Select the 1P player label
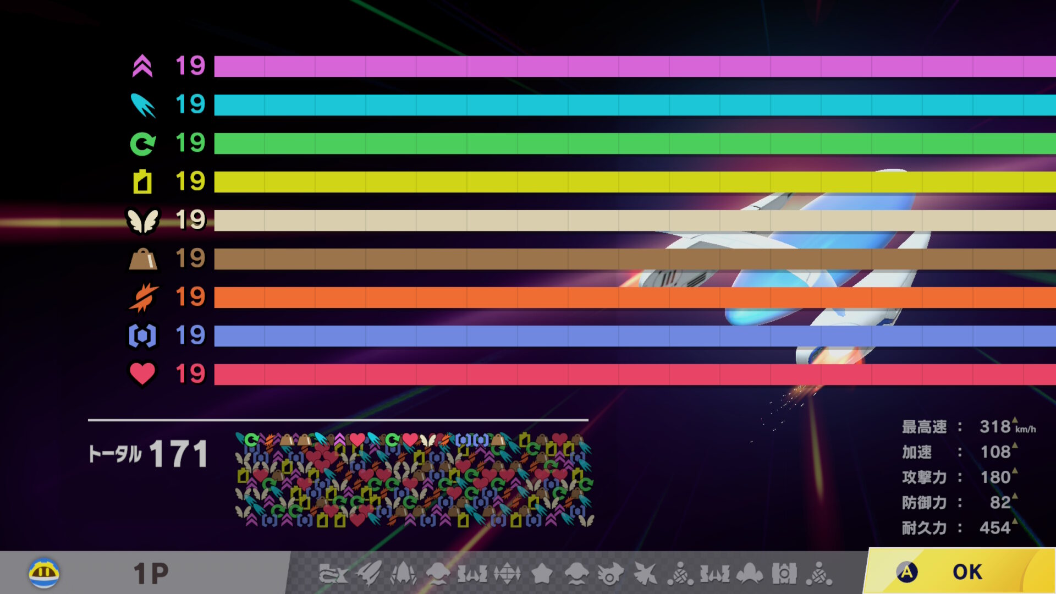The image size is (1056, 594). (151, 574)
